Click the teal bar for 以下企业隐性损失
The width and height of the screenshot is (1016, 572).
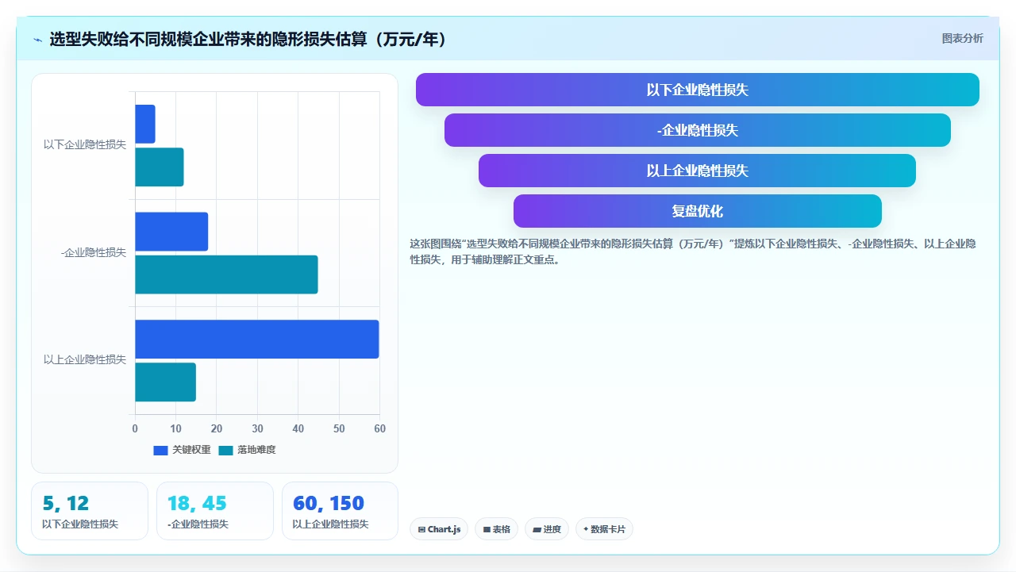[x=160, y=167]
